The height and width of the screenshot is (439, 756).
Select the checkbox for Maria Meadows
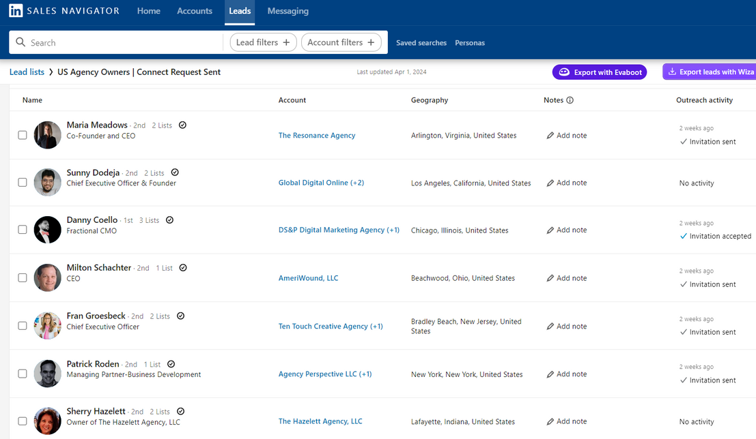coord(23,135)
